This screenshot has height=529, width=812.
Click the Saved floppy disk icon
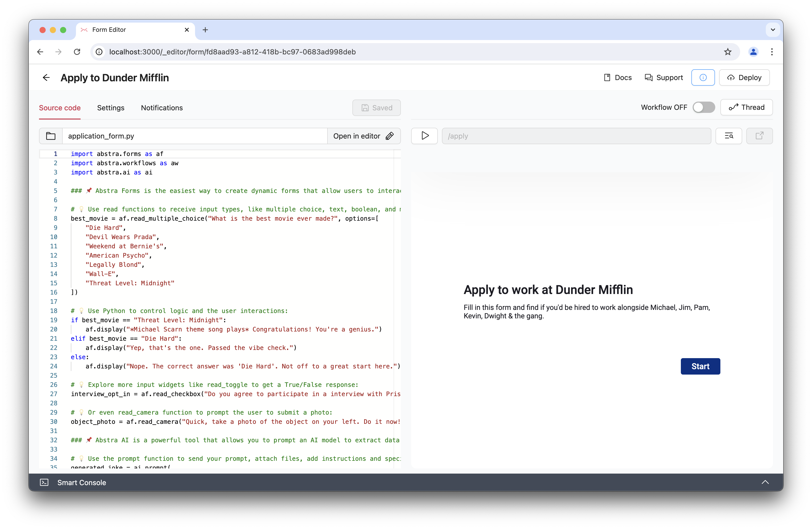coord(365,108)
